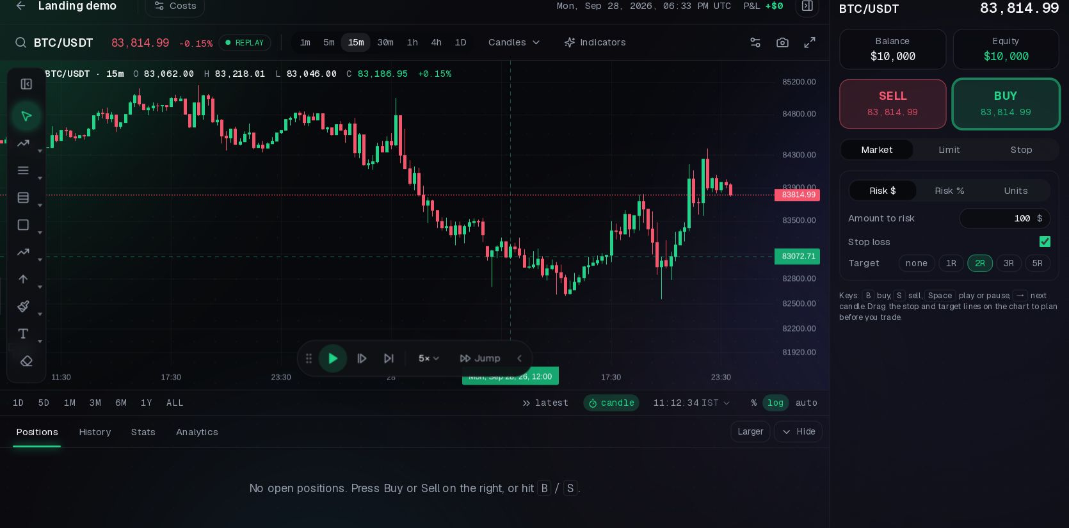Screen dimensions: 1069x528
Task: Switch to the 5m timeframe
Action: (329, 42)
